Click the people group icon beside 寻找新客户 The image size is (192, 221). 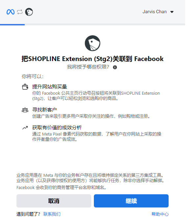25,110
